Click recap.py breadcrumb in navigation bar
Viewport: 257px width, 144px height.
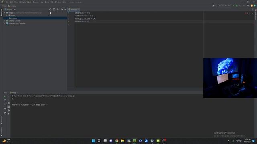click(12, 6)
